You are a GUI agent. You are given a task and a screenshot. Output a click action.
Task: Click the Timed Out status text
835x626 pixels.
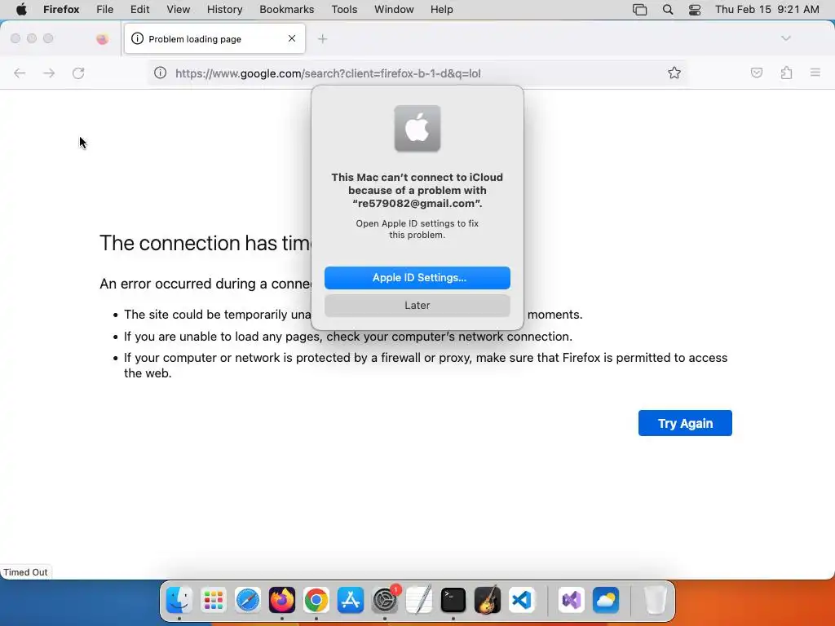(25, 572)
